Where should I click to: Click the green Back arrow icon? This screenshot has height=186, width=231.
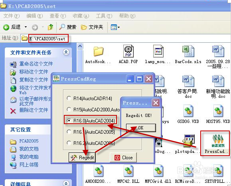(6, 27)
